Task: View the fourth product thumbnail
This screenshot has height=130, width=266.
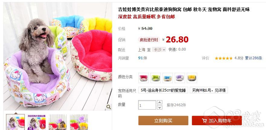Action: point(79,122)
